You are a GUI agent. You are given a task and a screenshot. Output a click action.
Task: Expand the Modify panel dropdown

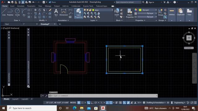pos(43,20)
